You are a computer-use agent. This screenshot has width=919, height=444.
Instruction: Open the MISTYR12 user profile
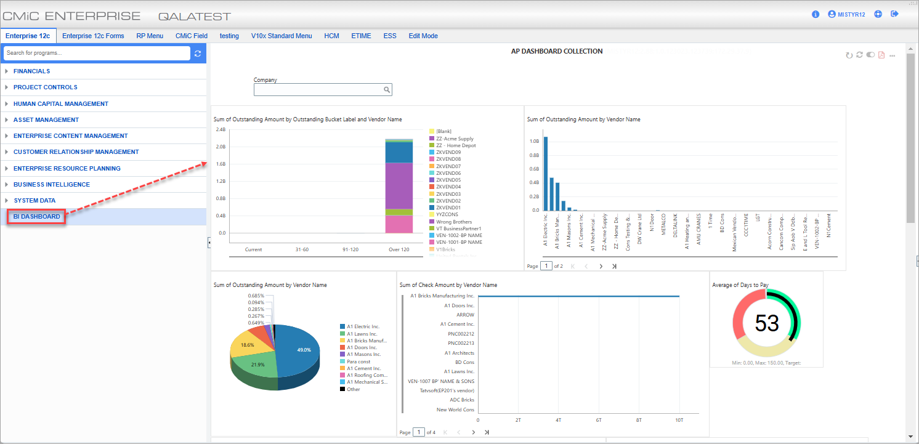point(846,14)
